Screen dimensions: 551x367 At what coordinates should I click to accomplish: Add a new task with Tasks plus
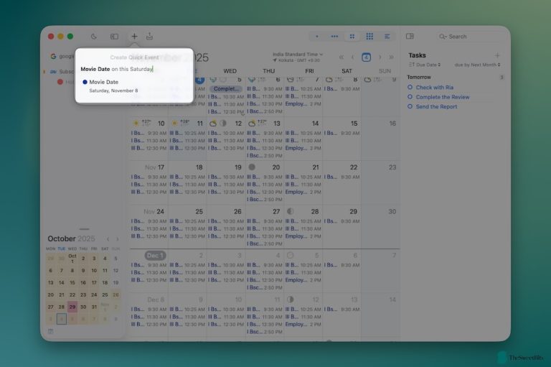pos(497,55)
